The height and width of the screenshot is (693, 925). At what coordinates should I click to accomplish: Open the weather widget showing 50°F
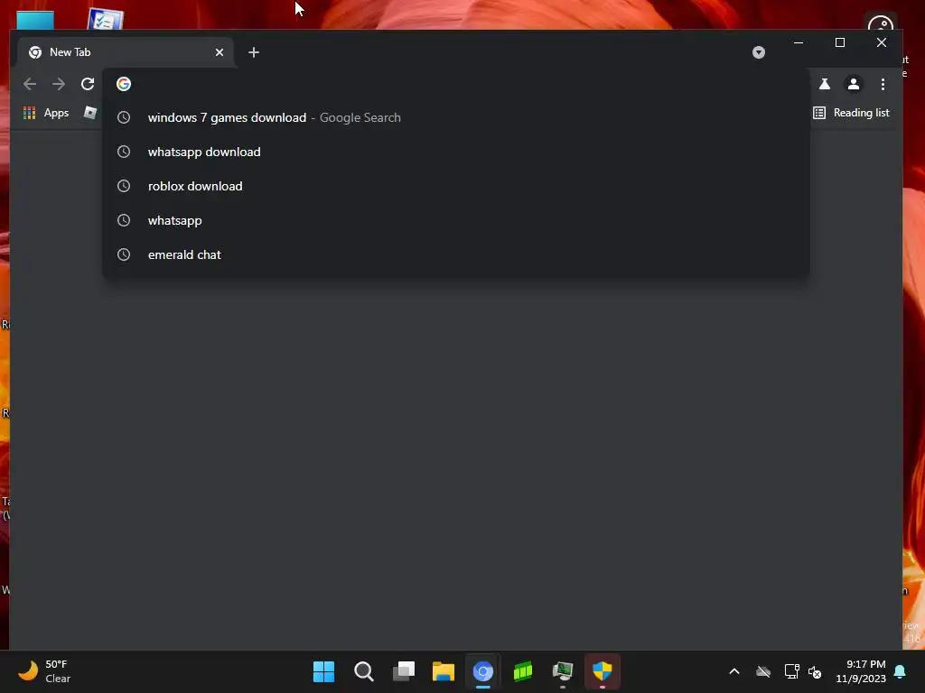click(x=44, y=671)
